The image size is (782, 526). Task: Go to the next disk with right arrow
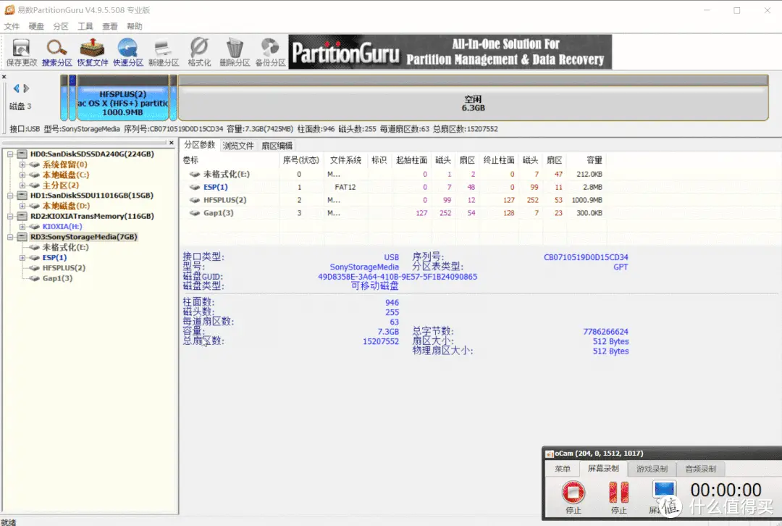click(x=27, y=88)
